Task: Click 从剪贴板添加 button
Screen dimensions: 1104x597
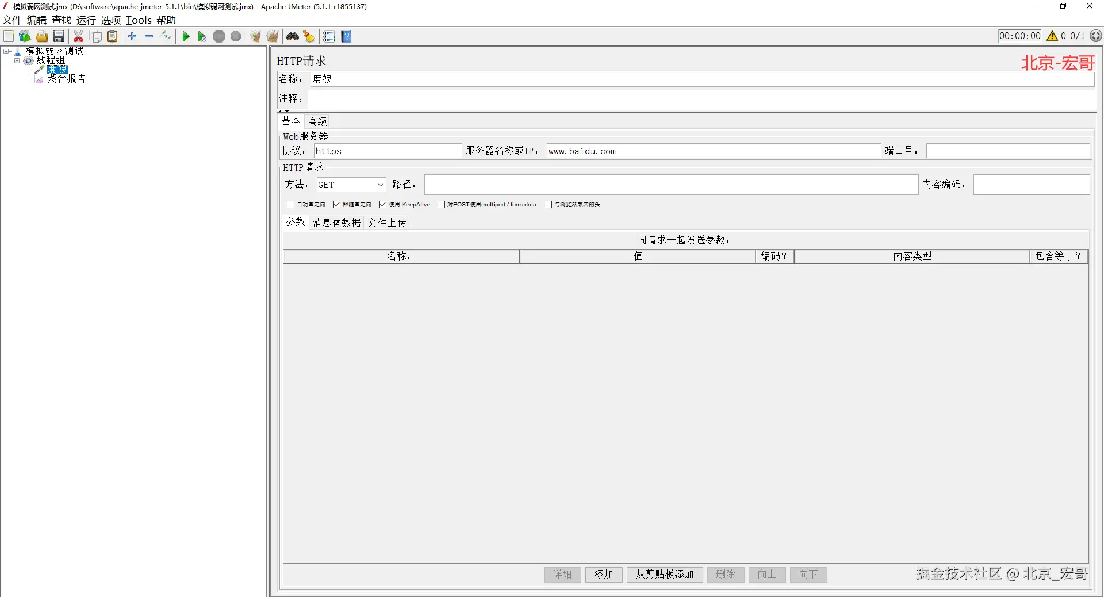Action: pos(665,575)
